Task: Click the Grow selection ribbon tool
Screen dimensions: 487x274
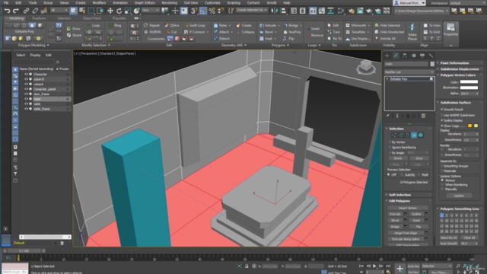Action: [x=74, y=29]
